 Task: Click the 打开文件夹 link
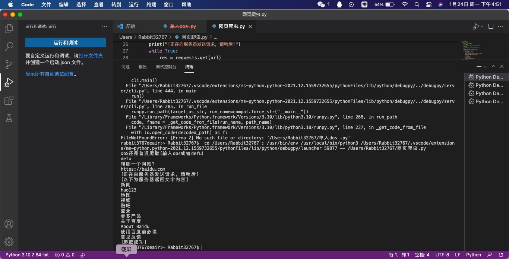[x=91, y=56]
